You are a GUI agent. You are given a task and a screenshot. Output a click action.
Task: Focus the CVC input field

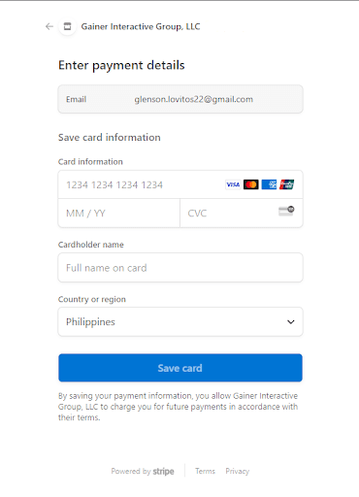click(x=242, y=214)
